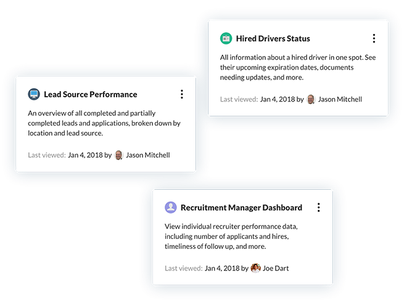Click the Lead Source Performance monitor icon
404x308 pixels.
click(x=34, y=94)
